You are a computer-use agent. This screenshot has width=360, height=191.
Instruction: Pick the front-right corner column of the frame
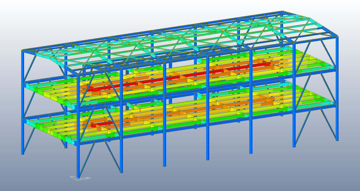pyautogui.click(x=294, y=130)
